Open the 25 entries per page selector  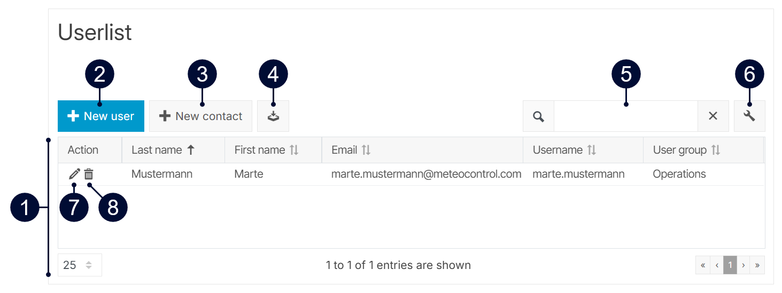[x=80, y=265]
